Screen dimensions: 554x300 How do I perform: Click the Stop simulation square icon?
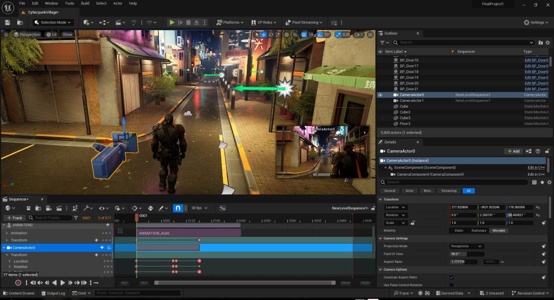click(x=188, y=23)
